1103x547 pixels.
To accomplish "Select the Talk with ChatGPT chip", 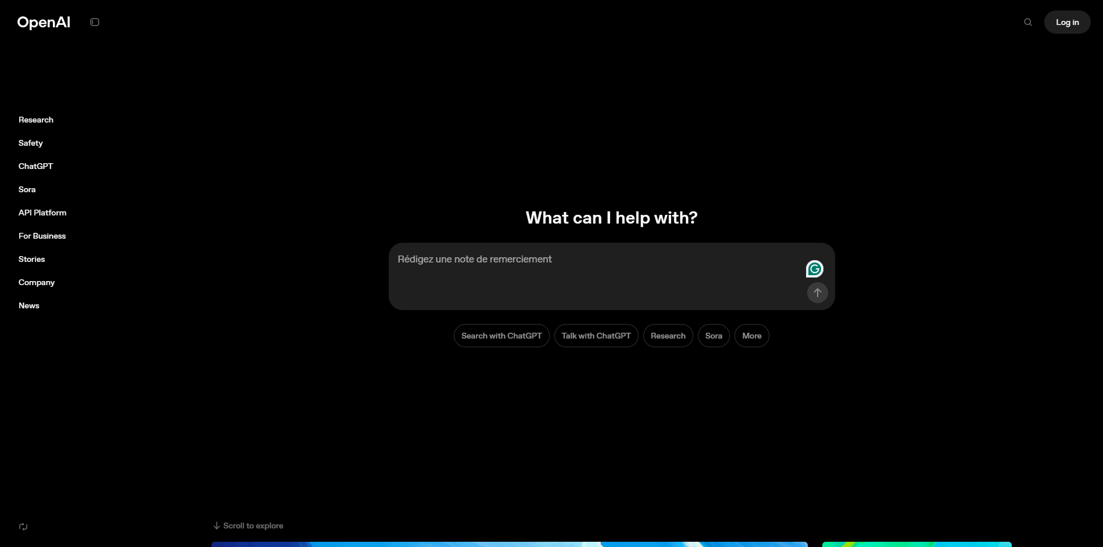I will click(596, 336).
